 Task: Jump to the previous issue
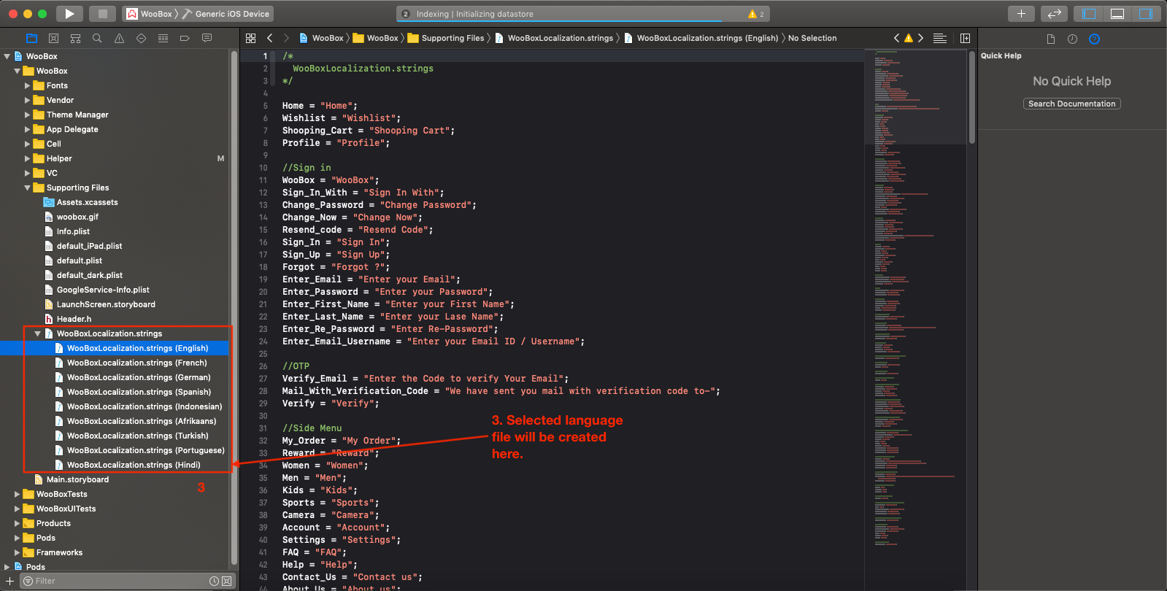897,38
